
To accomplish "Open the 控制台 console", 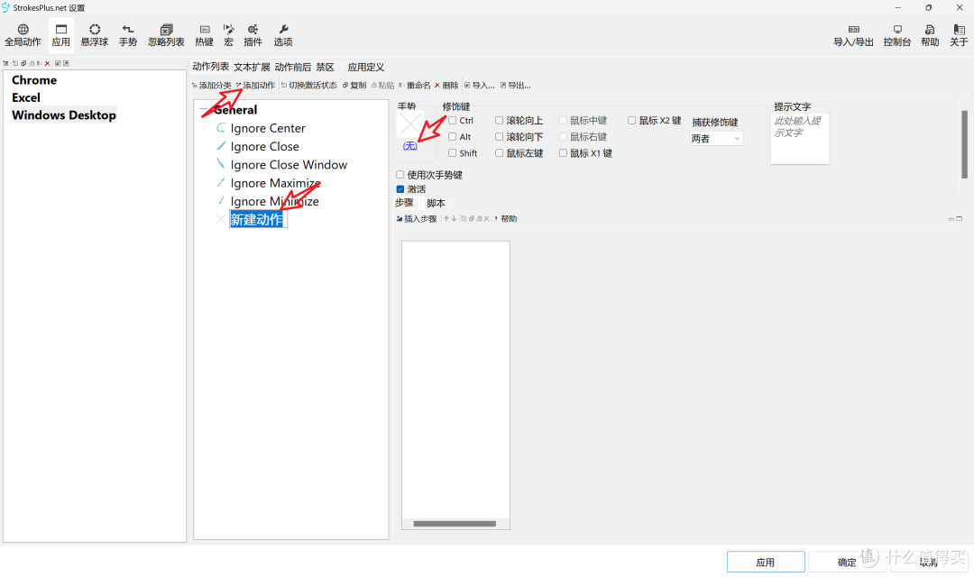I will [x=897, y=35].
